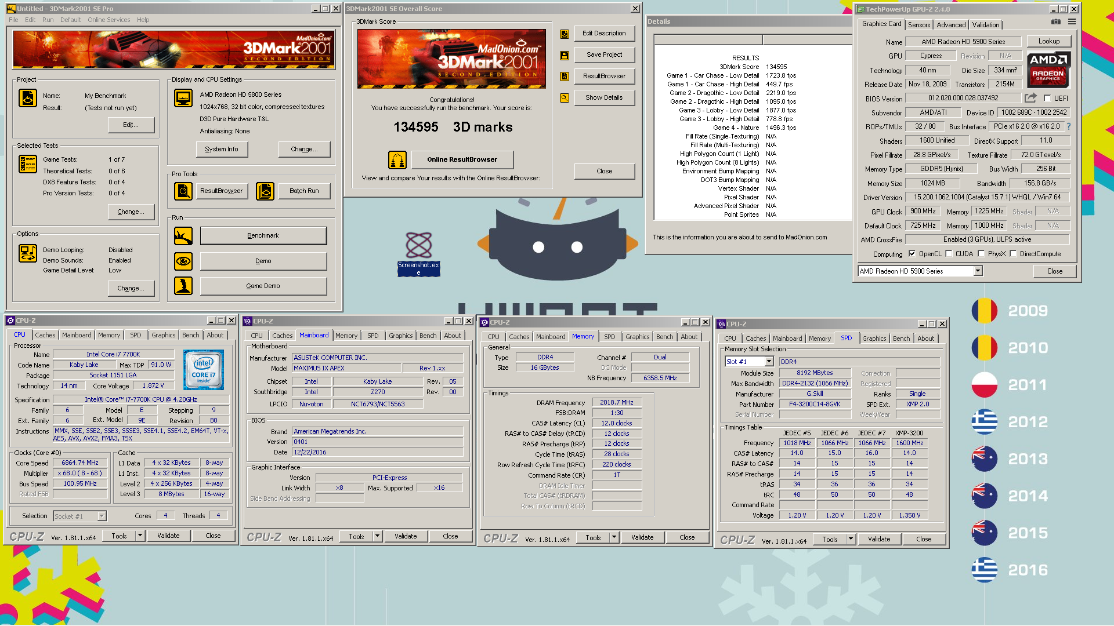
Task: Click the Options icon in 3DMark2001
Action: 28,253
